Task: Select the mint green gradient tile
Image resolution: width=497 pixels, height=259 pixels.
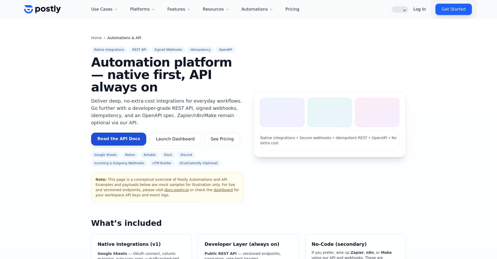Action: [330, 112]
